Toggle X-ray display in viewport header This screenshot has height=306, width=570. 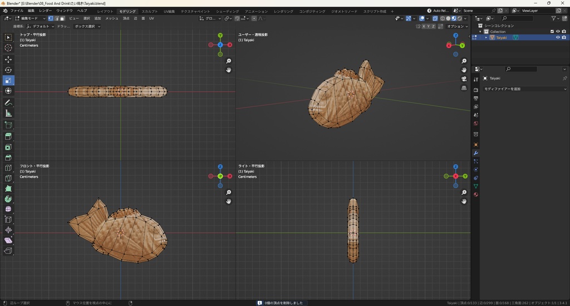coord(435,18)
